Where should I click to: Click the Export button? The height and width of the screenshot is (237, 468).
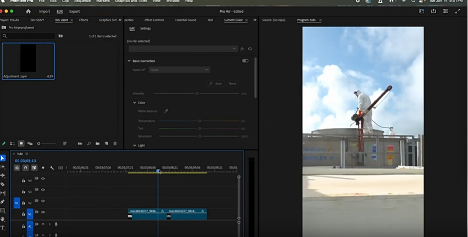(74, 11)
